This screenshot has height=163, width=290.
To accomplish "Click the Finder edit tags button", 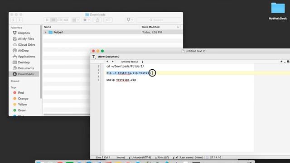I will (x=108, y=20).
